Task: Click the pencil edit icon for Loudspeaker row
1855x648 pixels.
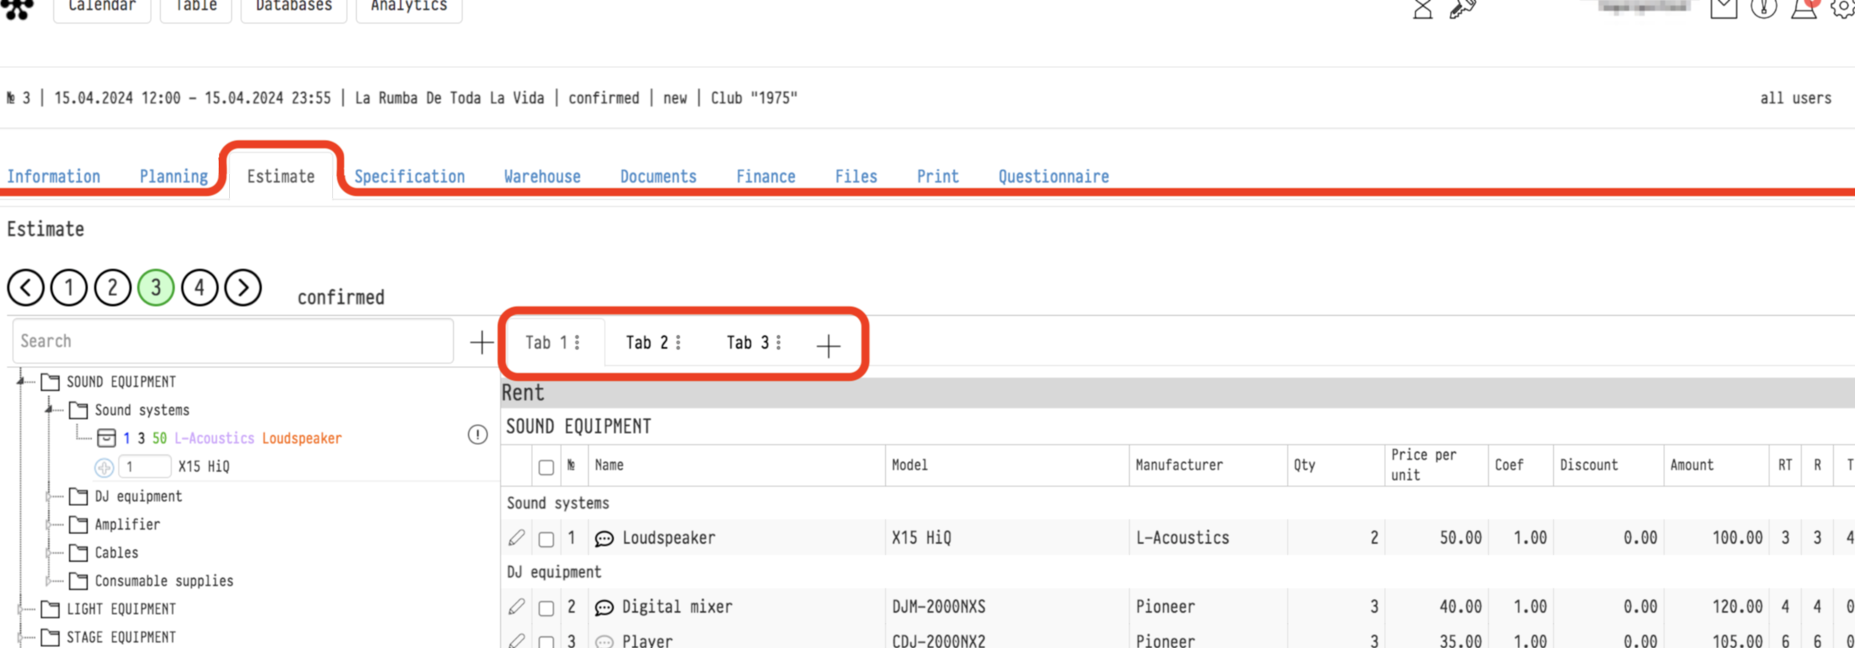Action: [x=516, y=538]
